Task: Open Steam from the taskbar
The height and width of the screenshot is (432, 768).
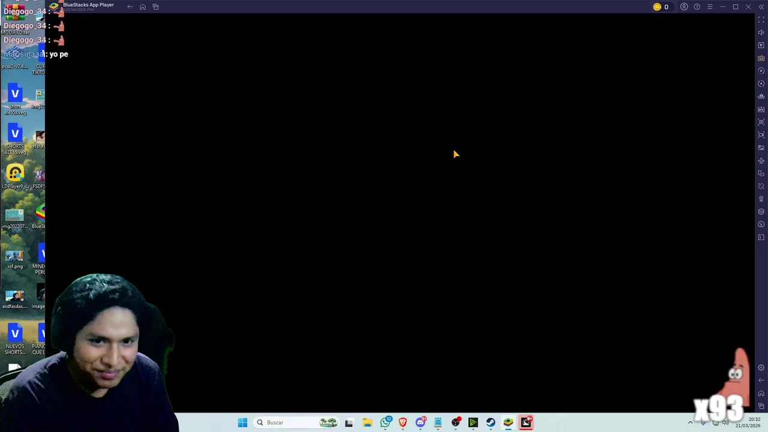Action: coord(491,422)
